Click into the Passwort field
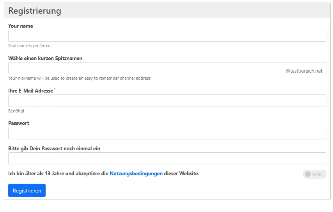This screenshot has width=333, height=212. (167, 133)
